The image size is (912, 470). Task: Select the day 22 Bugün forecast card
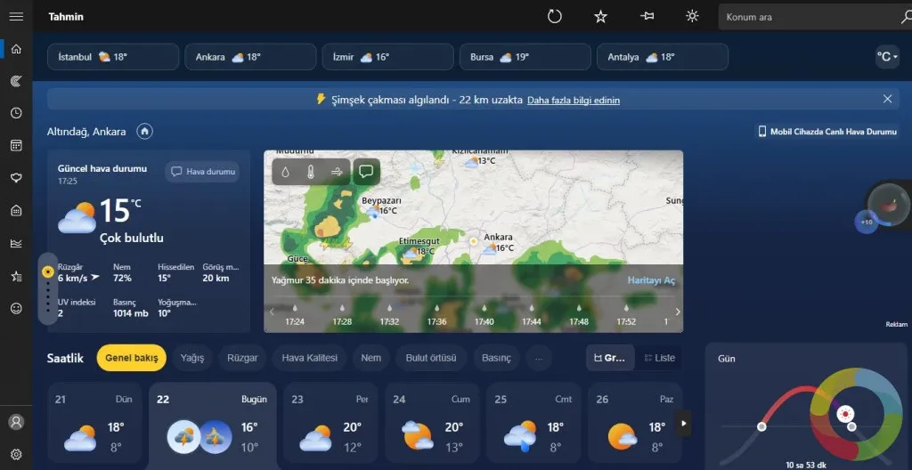point(212,425)
